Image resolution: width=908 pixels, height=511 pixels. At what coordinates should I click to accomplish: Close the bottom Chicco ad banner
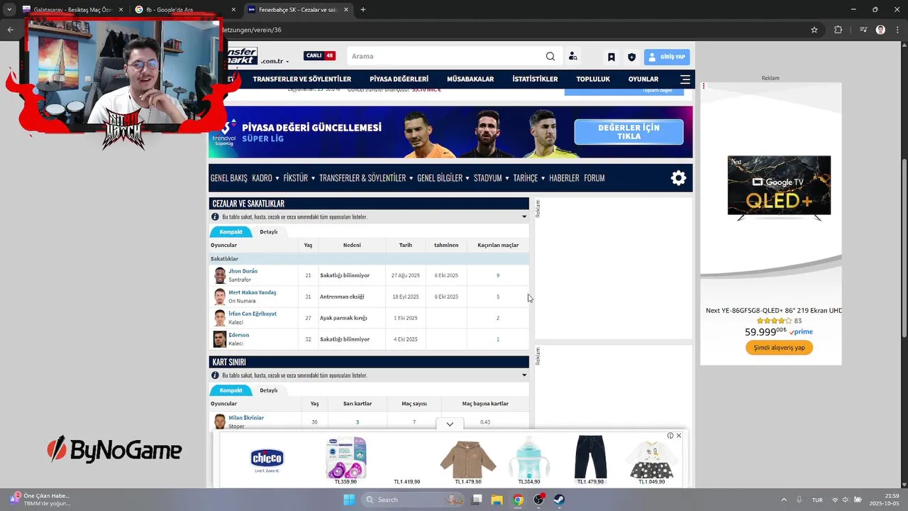pyautogui.click(x=679, y=436)
